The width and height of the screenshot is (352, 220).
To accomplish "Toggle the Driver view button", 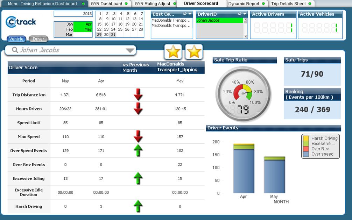I will click(x=38, y=39).
